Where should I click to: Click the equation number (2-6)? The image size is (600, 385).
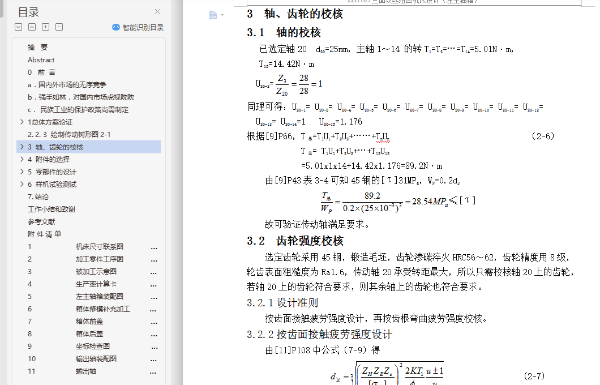pos(543,136)
